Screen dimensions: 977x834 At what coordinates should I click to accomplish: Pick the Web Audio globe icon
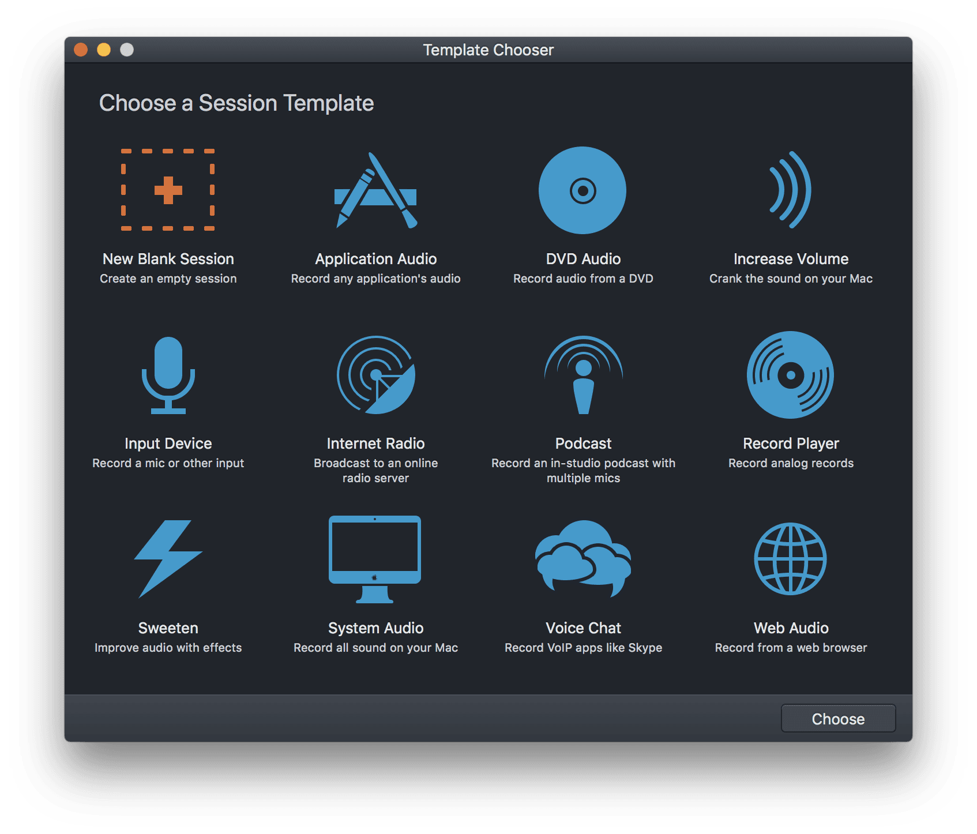790,559
